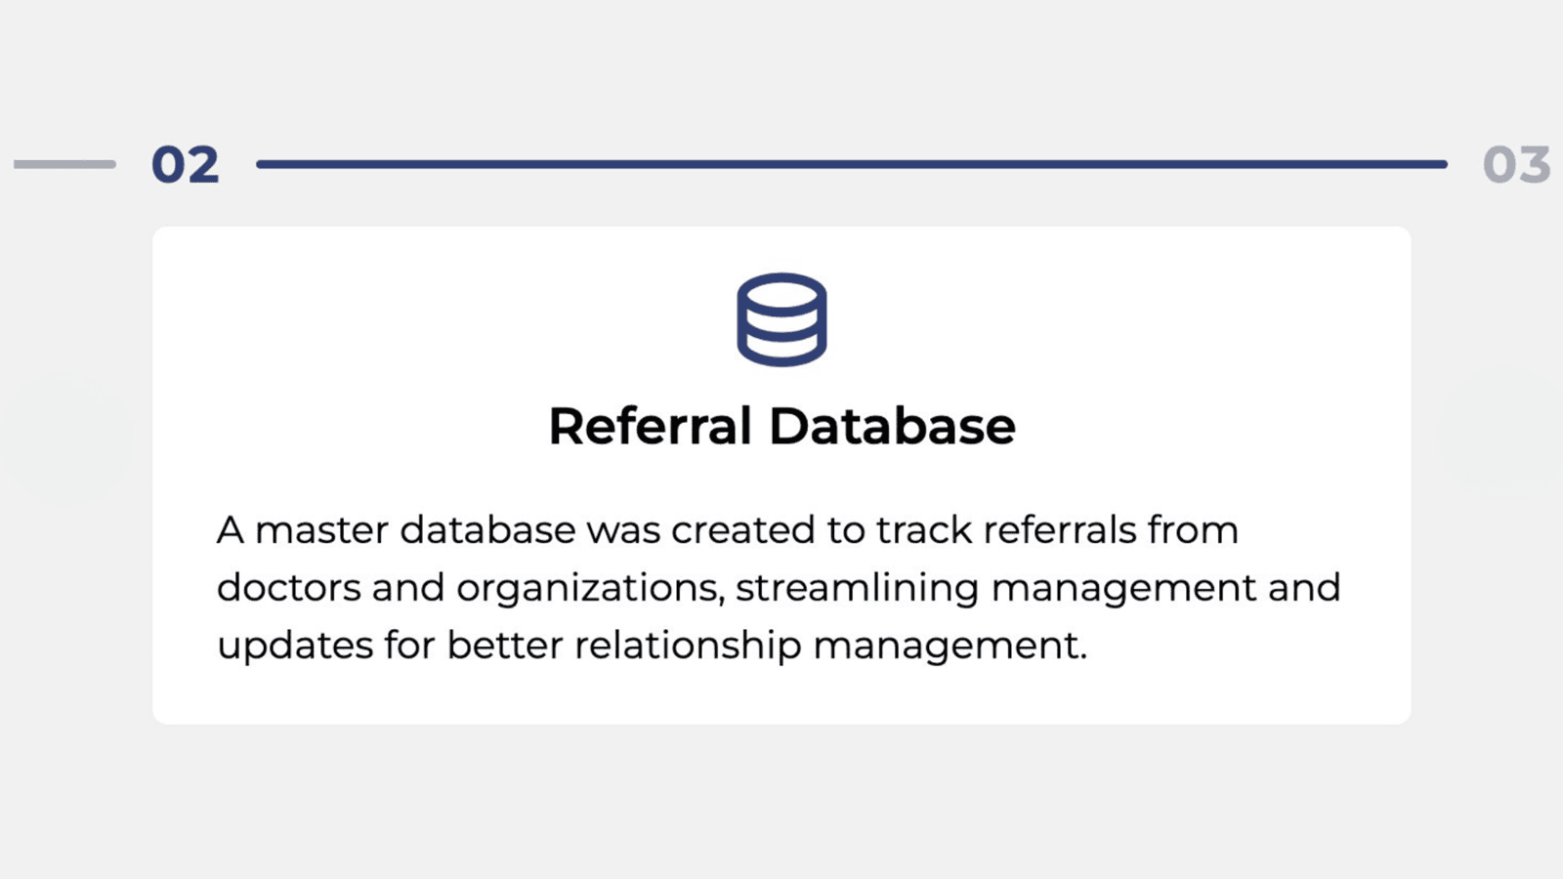Click "master database" in the description
1563x879 pixels.
click(415, 530)
